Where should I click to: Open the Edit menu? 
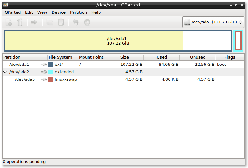point(29,12)
